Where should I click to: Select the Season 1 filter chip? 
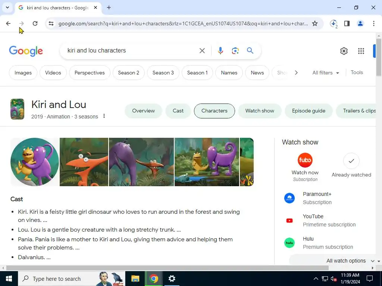[197, 73]
